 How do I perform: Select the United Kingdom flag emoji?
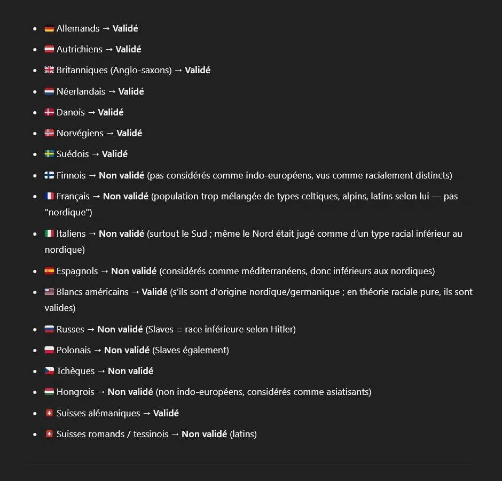tap(49, 71)
